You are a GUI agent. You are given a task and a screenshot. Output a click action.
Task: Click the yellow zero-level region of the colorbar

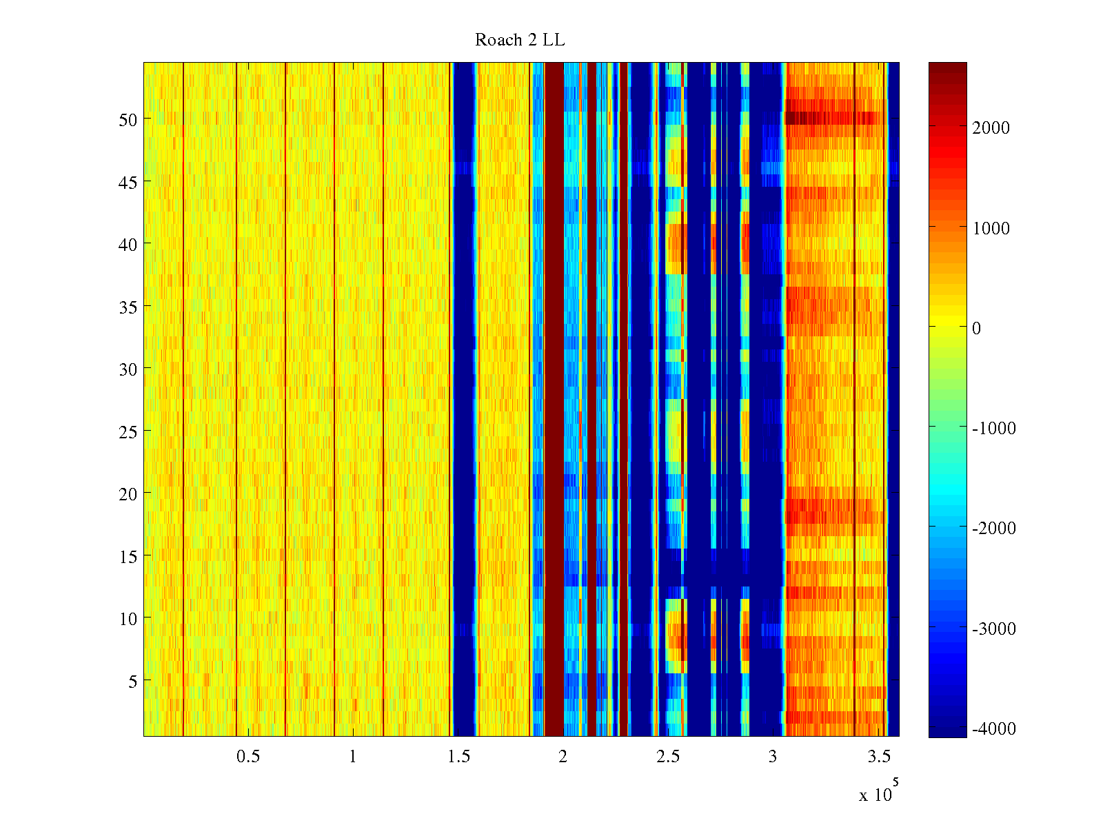947,327
